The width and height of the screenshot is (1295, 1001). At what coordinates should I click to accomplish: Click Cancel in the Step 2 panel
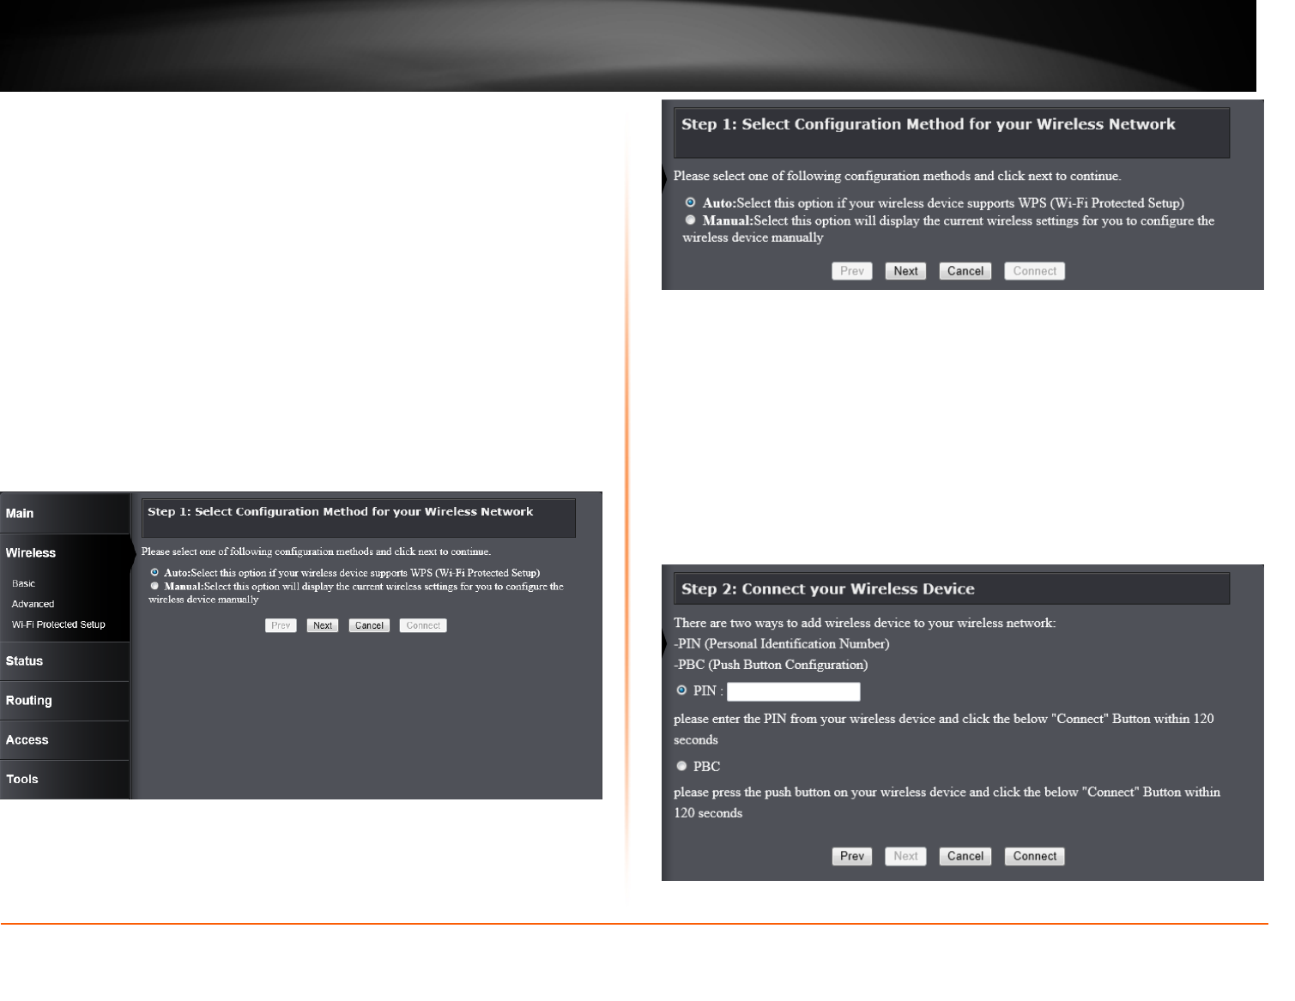965,856
